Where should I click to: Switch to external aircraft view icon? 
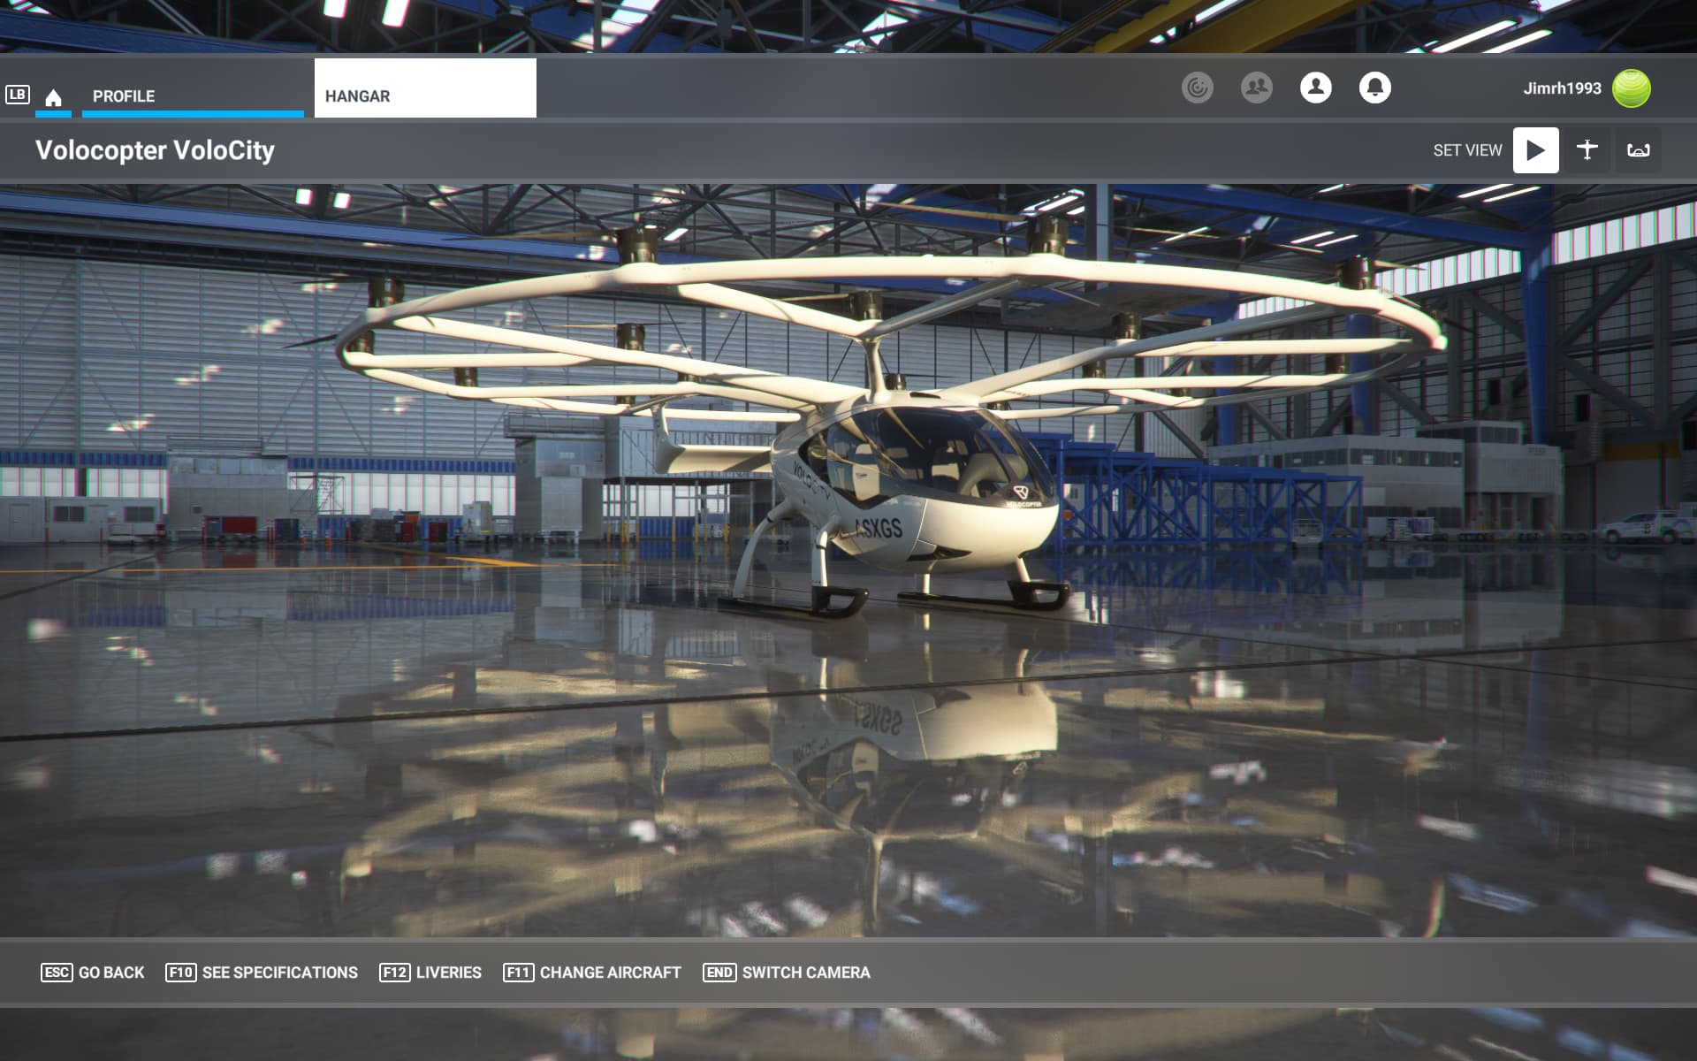click(x=1587, y=150)
